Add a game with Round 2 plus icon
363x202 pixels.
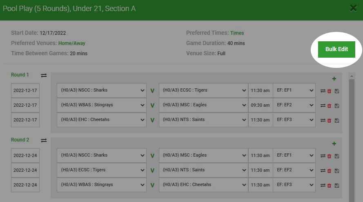point(334,144)
